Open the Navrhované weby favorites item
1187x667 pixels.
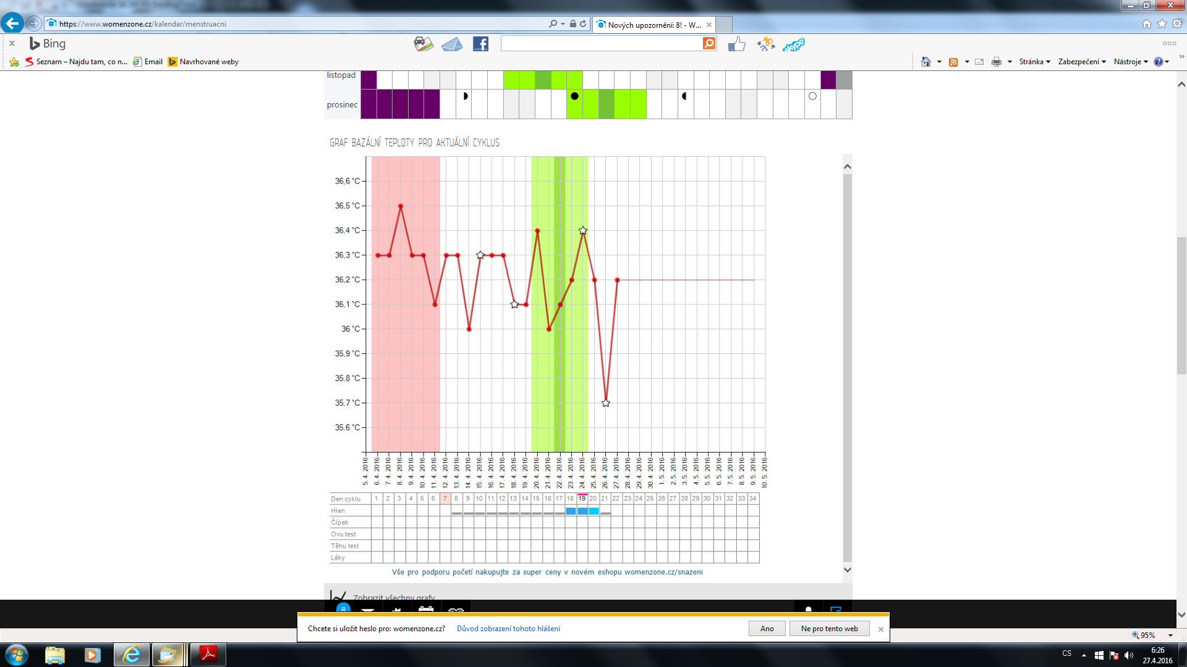203,62
